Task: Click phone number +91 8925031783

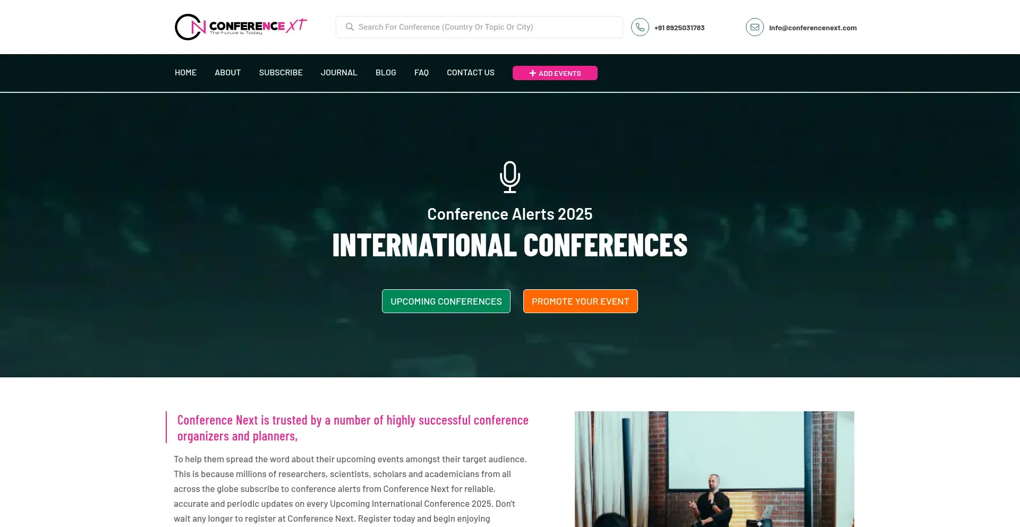Action: [679, 28]
